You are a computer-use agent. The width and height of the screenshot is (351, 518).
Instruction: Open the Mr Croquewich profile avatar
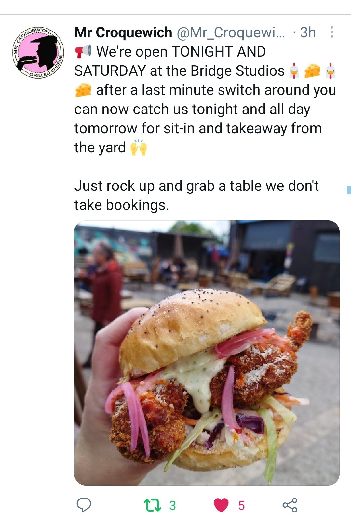click(38, 52)
